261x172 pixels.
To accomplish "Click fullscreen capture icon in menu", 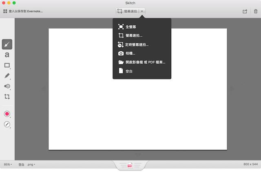I will (121, 26).
